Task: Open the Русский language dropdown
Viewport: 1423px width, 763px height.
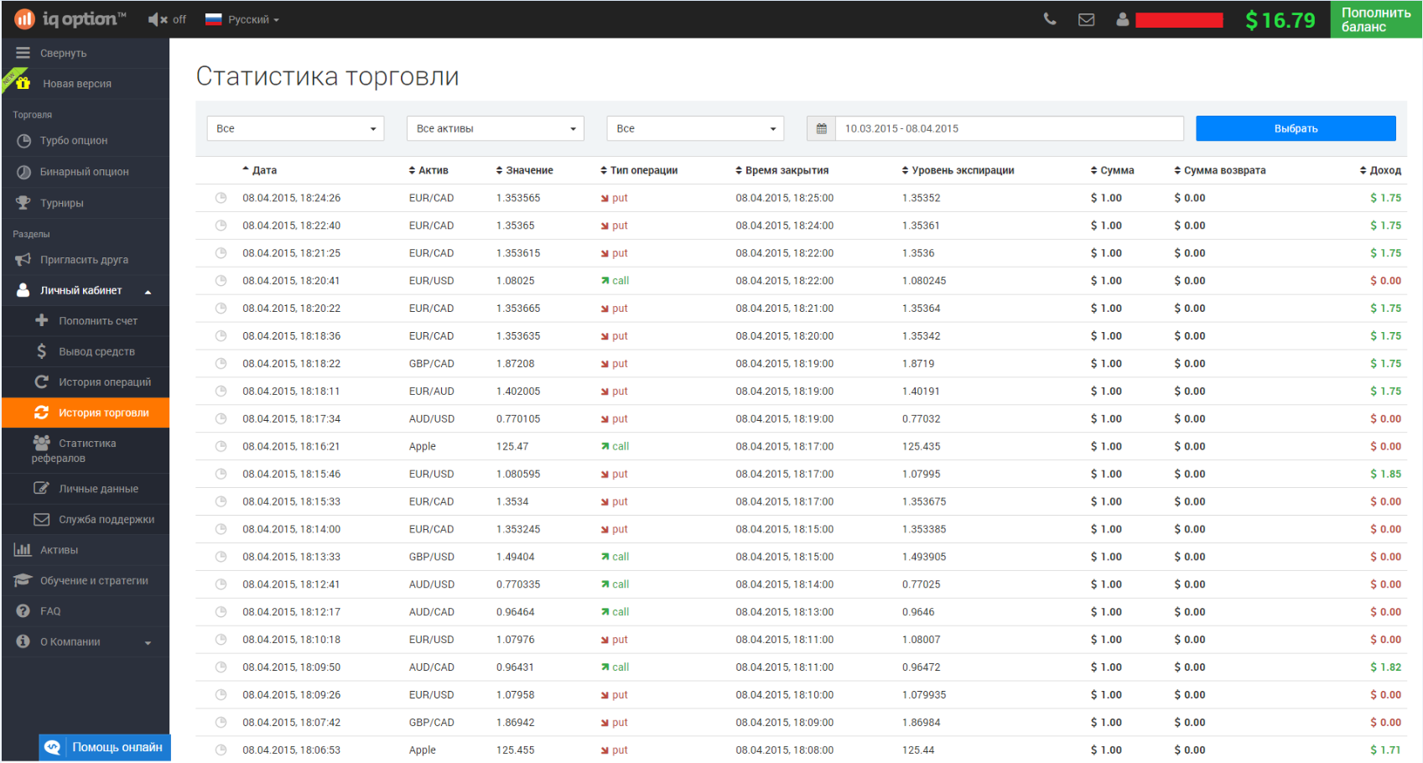Action: click(242, 19)
